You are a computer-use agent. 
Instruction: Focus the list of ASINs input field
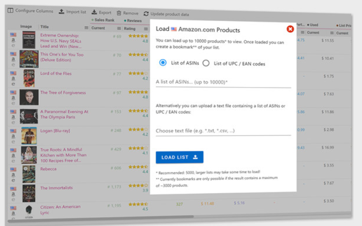pyautogui.click(x=223, y=82)
